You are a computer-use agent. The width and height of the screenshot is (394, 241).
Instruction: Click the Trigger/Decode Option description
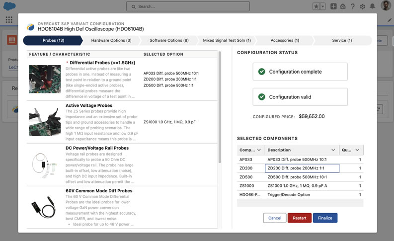click(289, 194)
